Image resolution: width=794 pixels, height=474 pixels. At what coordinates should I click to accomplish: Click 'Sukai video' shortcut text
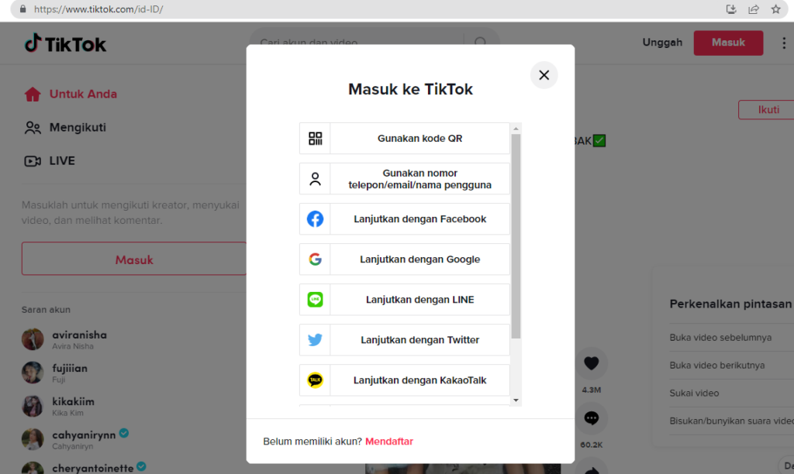[694, 393]
